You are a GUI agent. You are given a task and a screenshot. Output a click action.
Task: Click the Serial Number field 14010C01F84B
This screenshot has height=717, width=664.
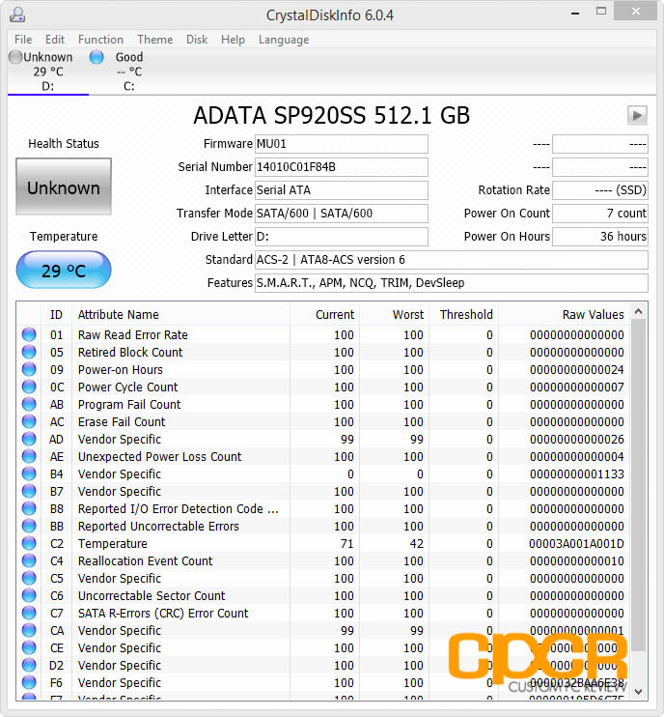point(341,167)
